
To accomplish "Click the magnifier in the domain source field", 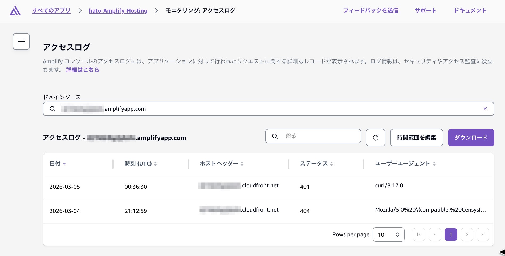I will pos(52,109).
